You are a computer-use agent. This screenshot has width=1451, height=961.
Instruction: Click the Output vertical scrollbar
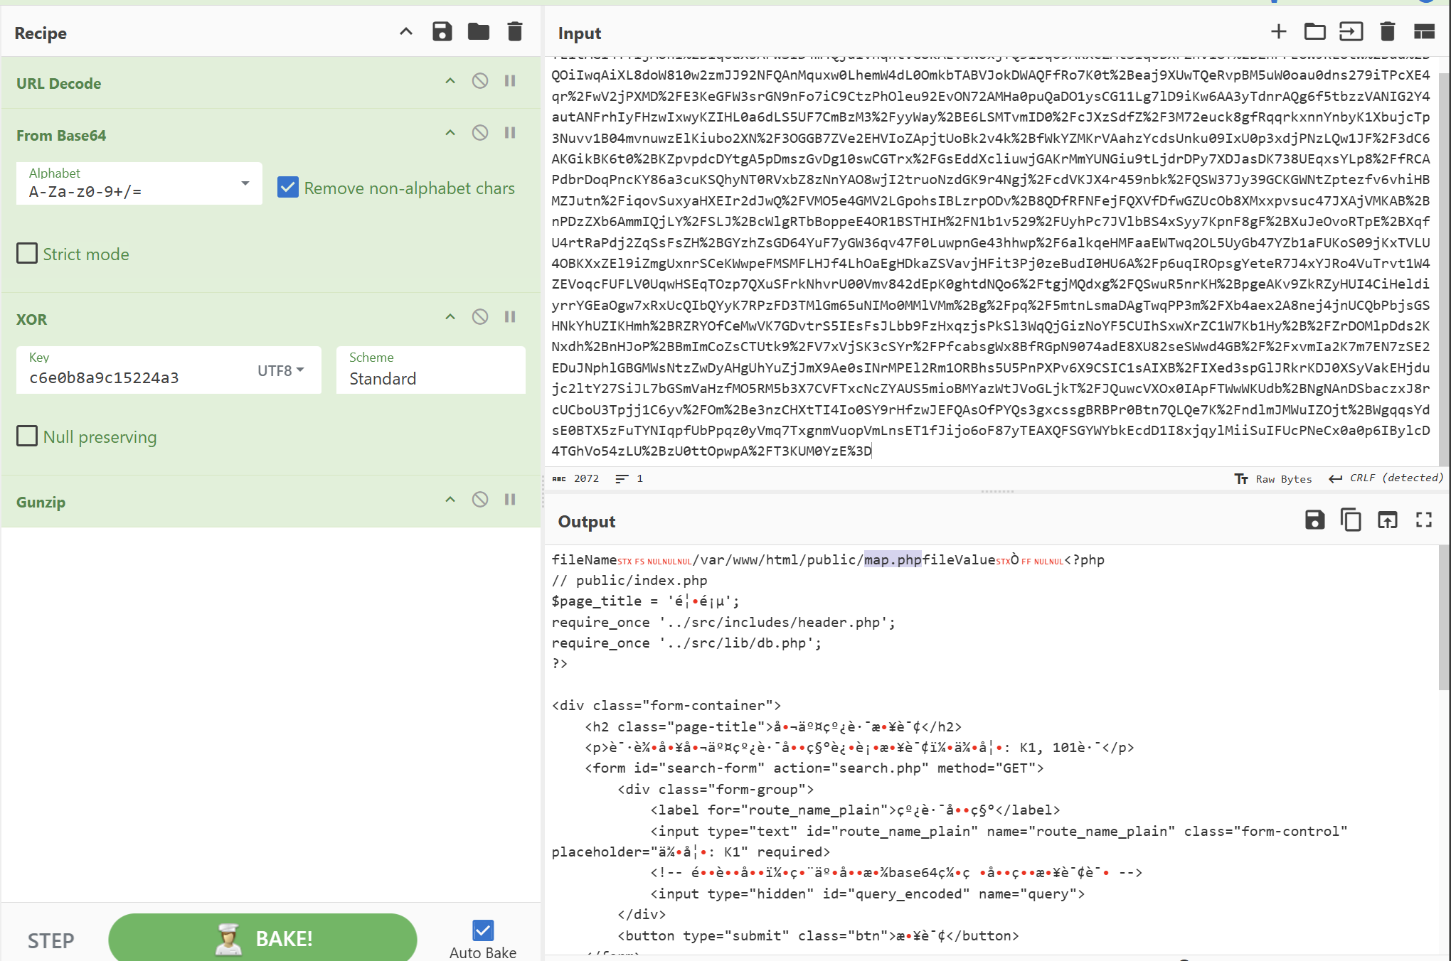click(1444, 617)
